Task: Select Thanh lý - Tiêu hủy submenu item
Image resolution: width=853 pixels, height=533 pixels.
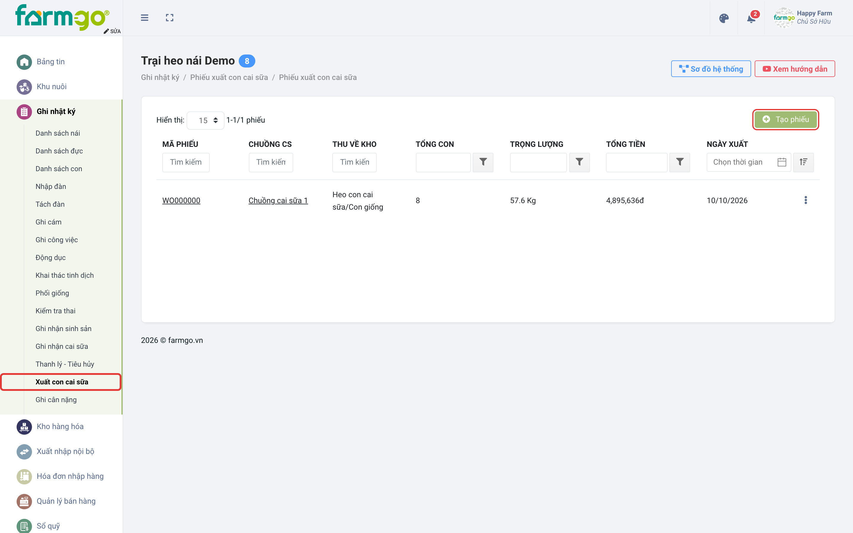Action: pos(65,364)
